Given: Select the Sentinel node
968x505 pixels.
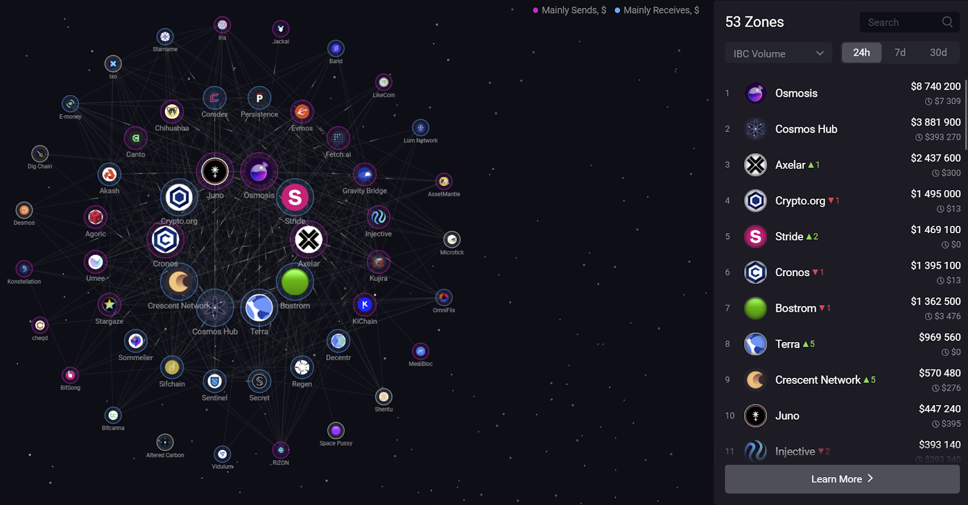Looking at the screenshot, I should click(x=214, y=381).
